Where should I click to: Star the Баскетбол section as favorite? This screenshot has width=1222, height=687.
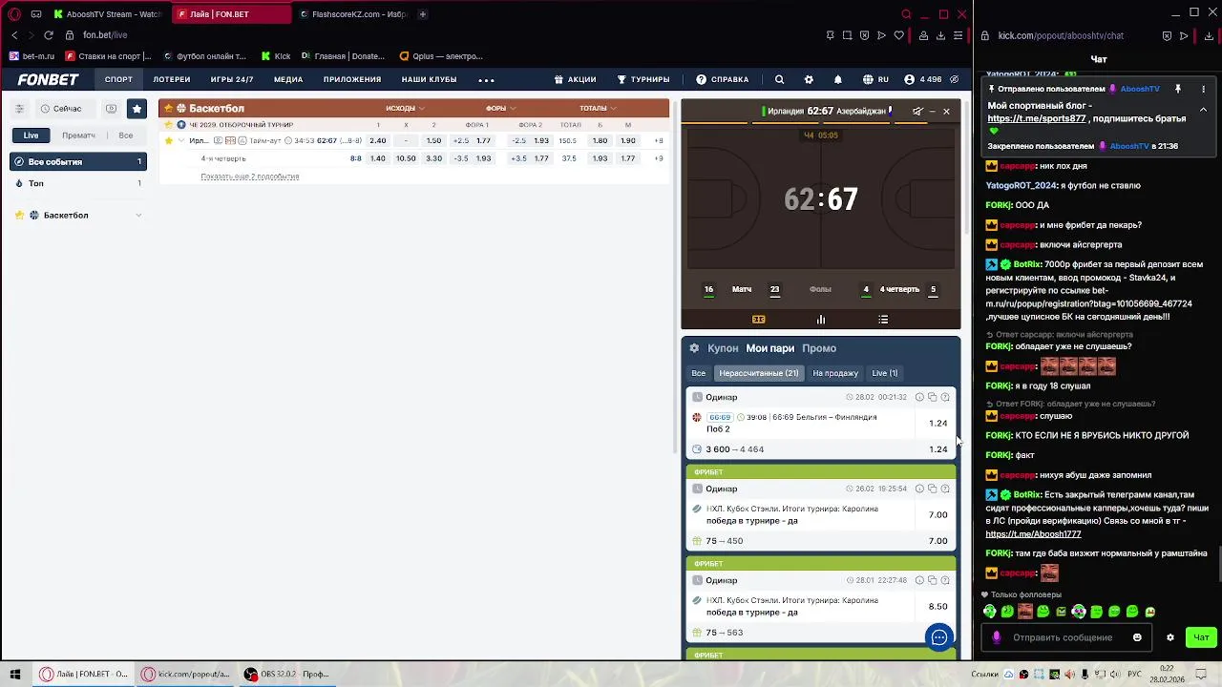point(168,109)
